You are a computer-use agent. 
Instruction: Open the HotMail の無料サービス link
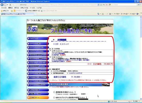(x=33, y=11)
